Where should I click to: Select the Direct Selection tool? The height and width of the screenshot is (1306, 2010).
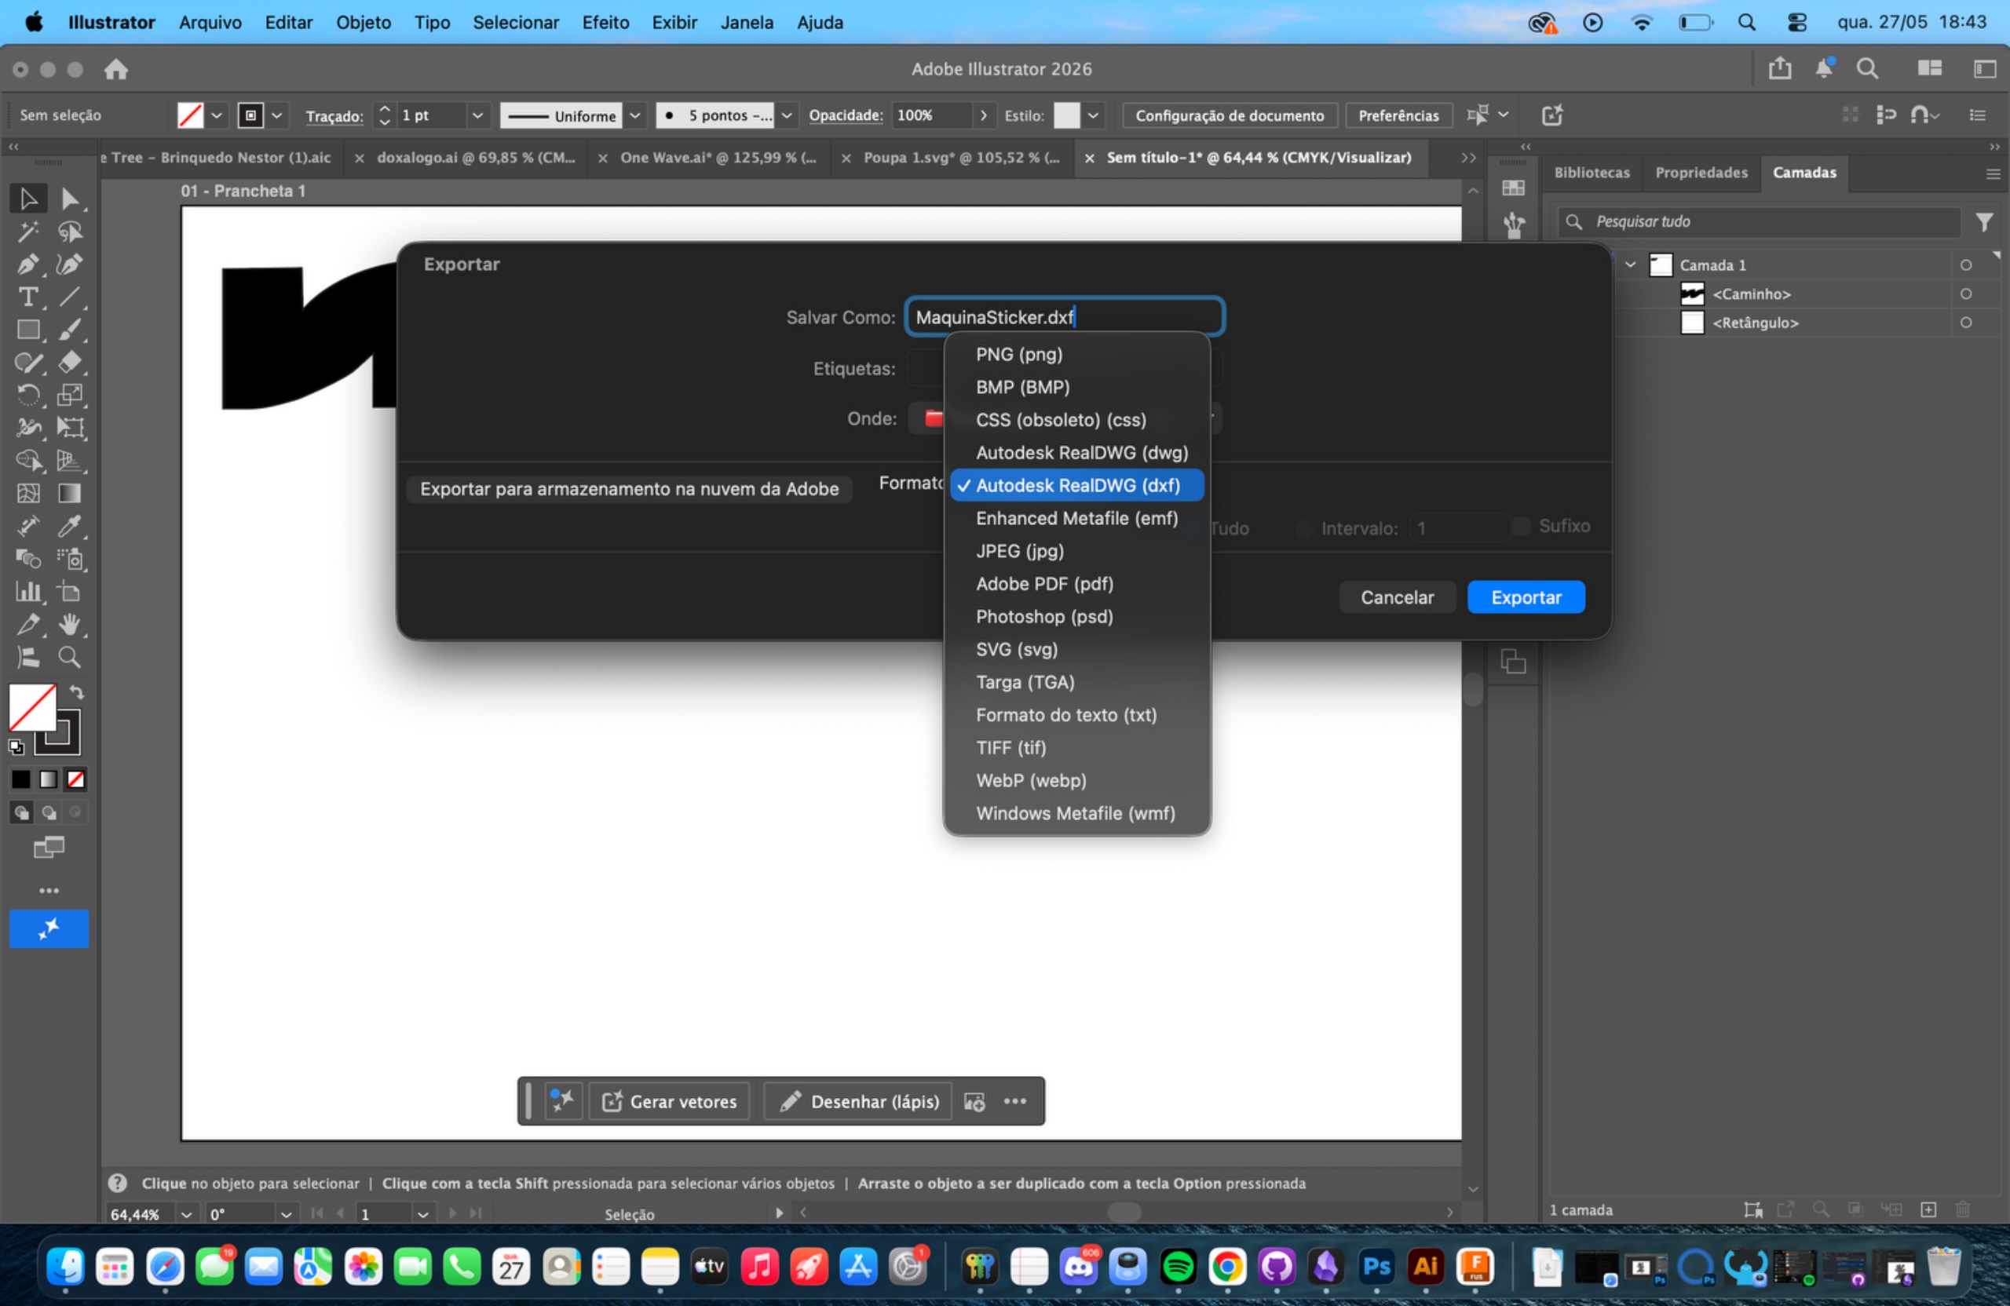(x=70, y=199)
